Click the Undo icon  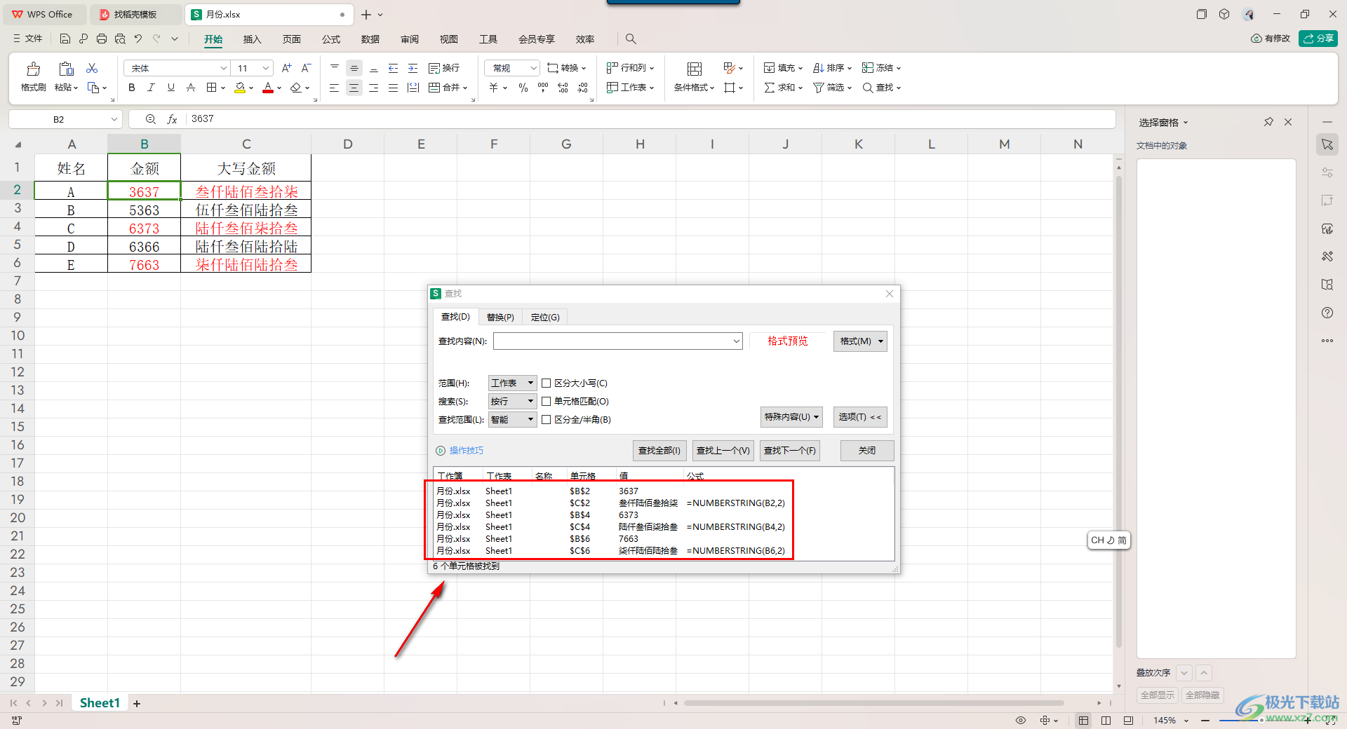pyautogui.click(x=138, y=39)
